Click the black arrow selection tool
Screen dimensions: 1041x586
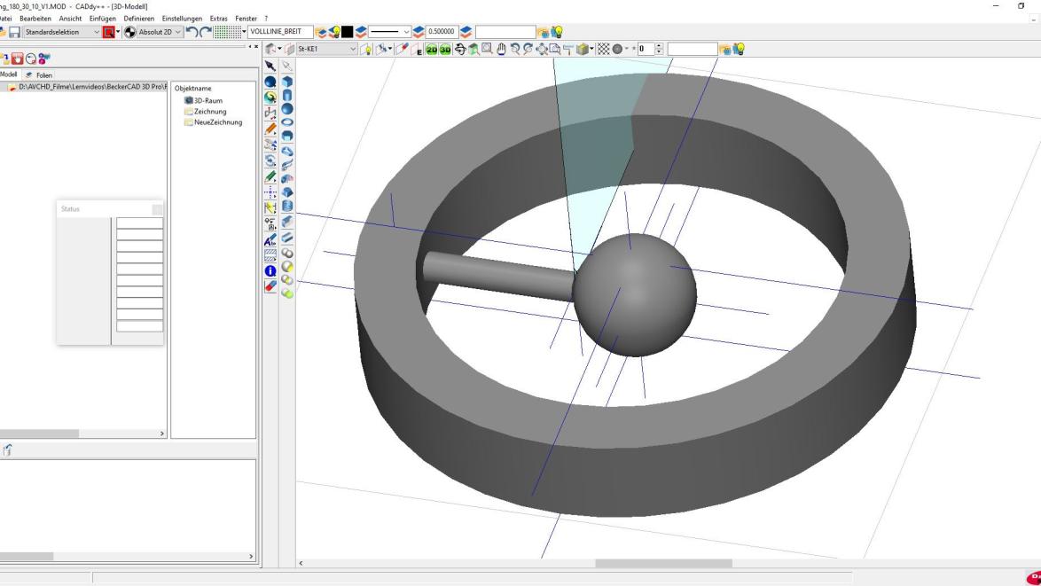tap(270, 66)
